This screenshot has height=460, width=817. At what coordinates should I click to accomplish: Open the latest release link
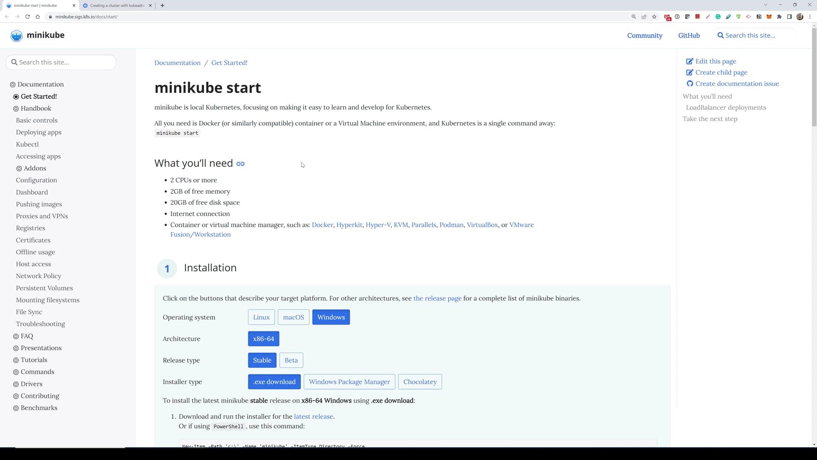pos(313,417)
